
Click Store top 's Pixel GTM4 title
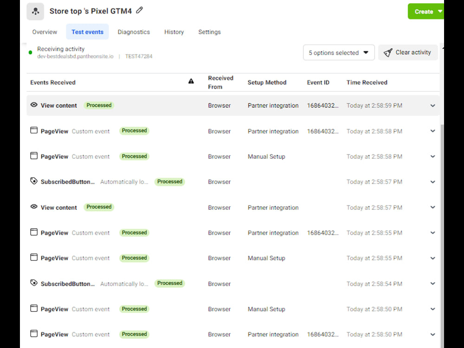point(90,11)
